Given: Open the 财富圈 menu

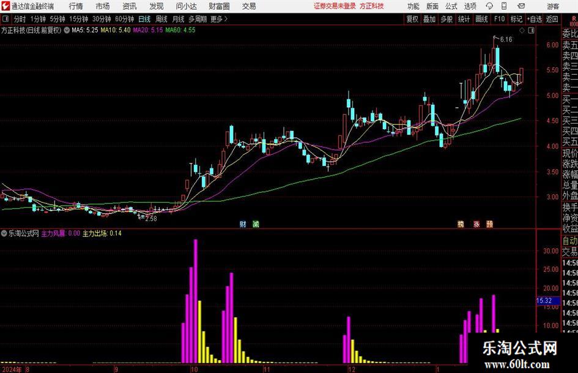Looking at the screenshot, I should click(x=219, y=6).
